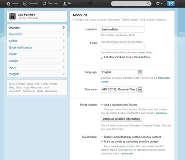Click the chevron on the Mobile row
Viewport: 185px width, 160px height.
point(64,41)
